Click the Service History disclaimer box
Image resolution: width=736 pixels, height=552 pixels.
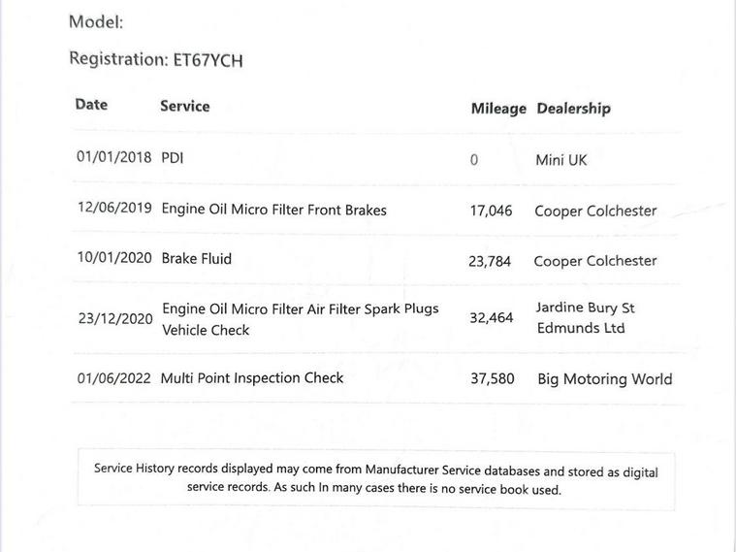[x=376, y=479]
